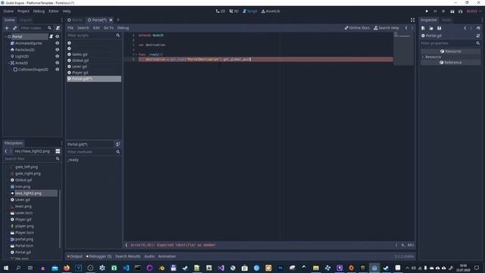This screenshot has width=485, height=273.
Task: Create a new resource in Inspector
Action: click(423, 28)
